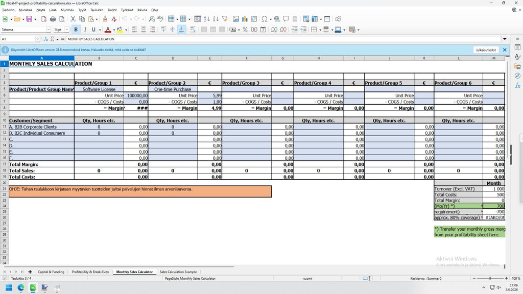Open the Select Function sum dropdown arrow
The image size is (523, 294).
[x=57, y=39]
